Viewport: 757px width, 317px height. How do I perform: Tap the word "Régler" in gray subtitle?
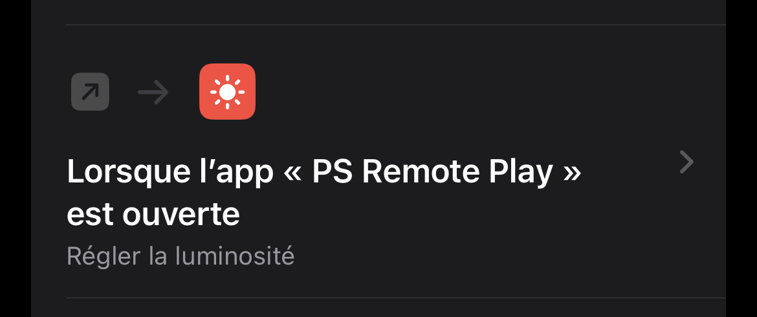point(104,256)
